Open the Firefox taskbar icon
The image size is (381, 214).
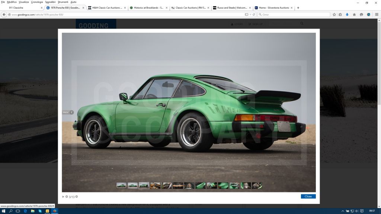(x=55, y=211)
